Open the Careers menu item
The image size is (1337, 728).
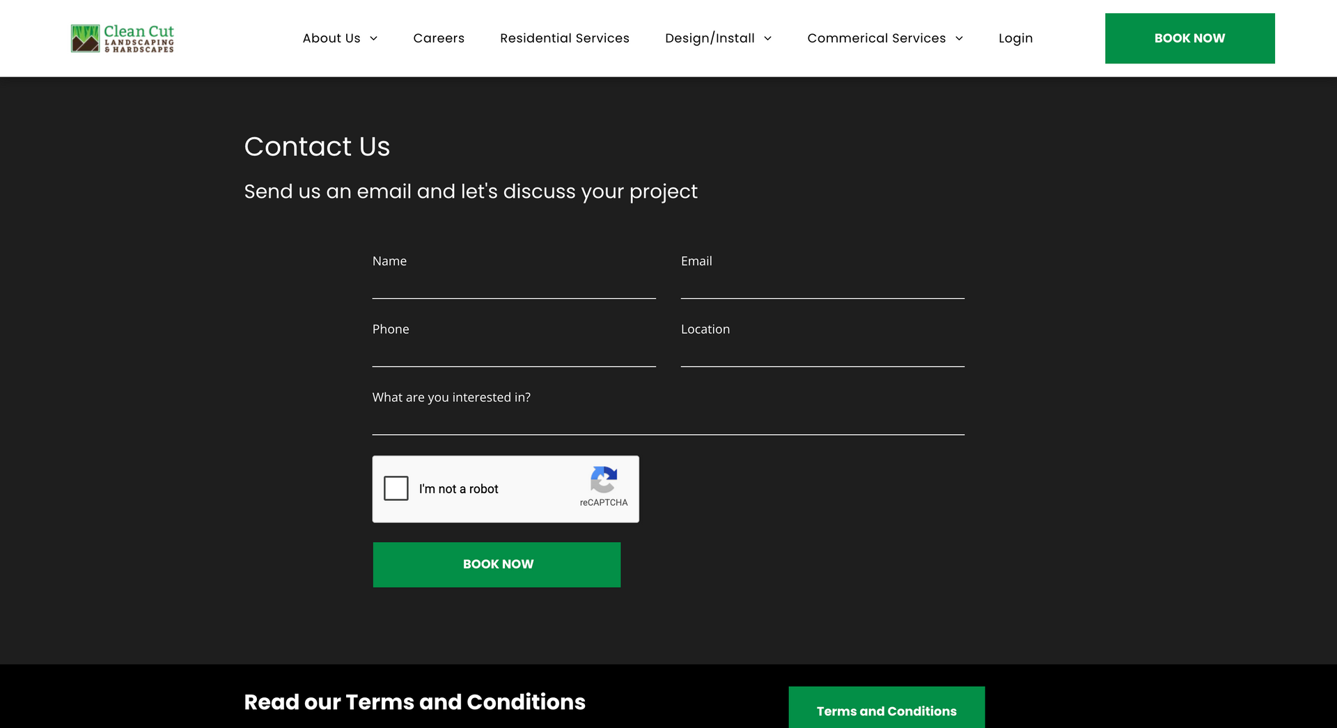[x=439, y=38]
